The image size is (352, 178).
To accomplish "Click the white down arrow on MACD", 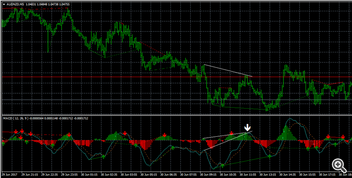I will tap(247, 128).
